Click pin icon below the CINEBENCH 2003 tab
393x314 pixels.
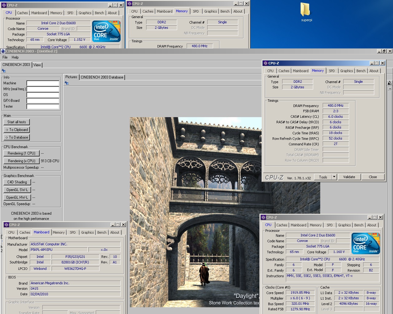4,71
